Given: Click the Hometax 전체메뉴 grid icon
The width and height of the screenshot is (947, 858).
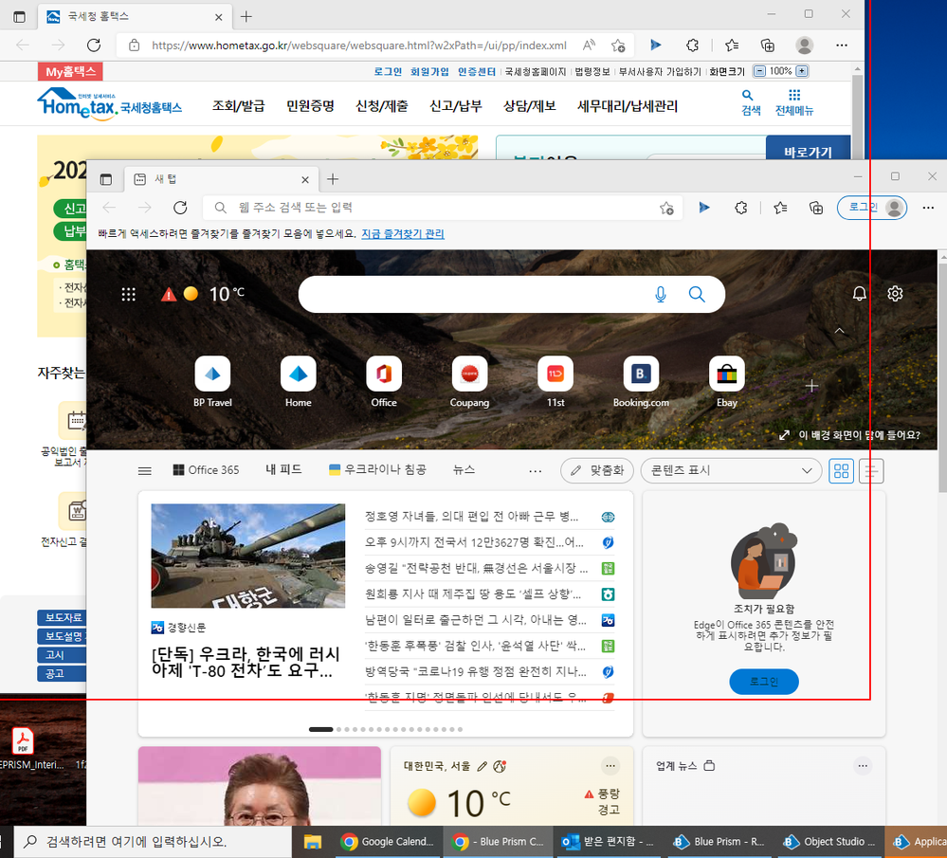Looking at the screenshot, I should [x=794, y=96].
